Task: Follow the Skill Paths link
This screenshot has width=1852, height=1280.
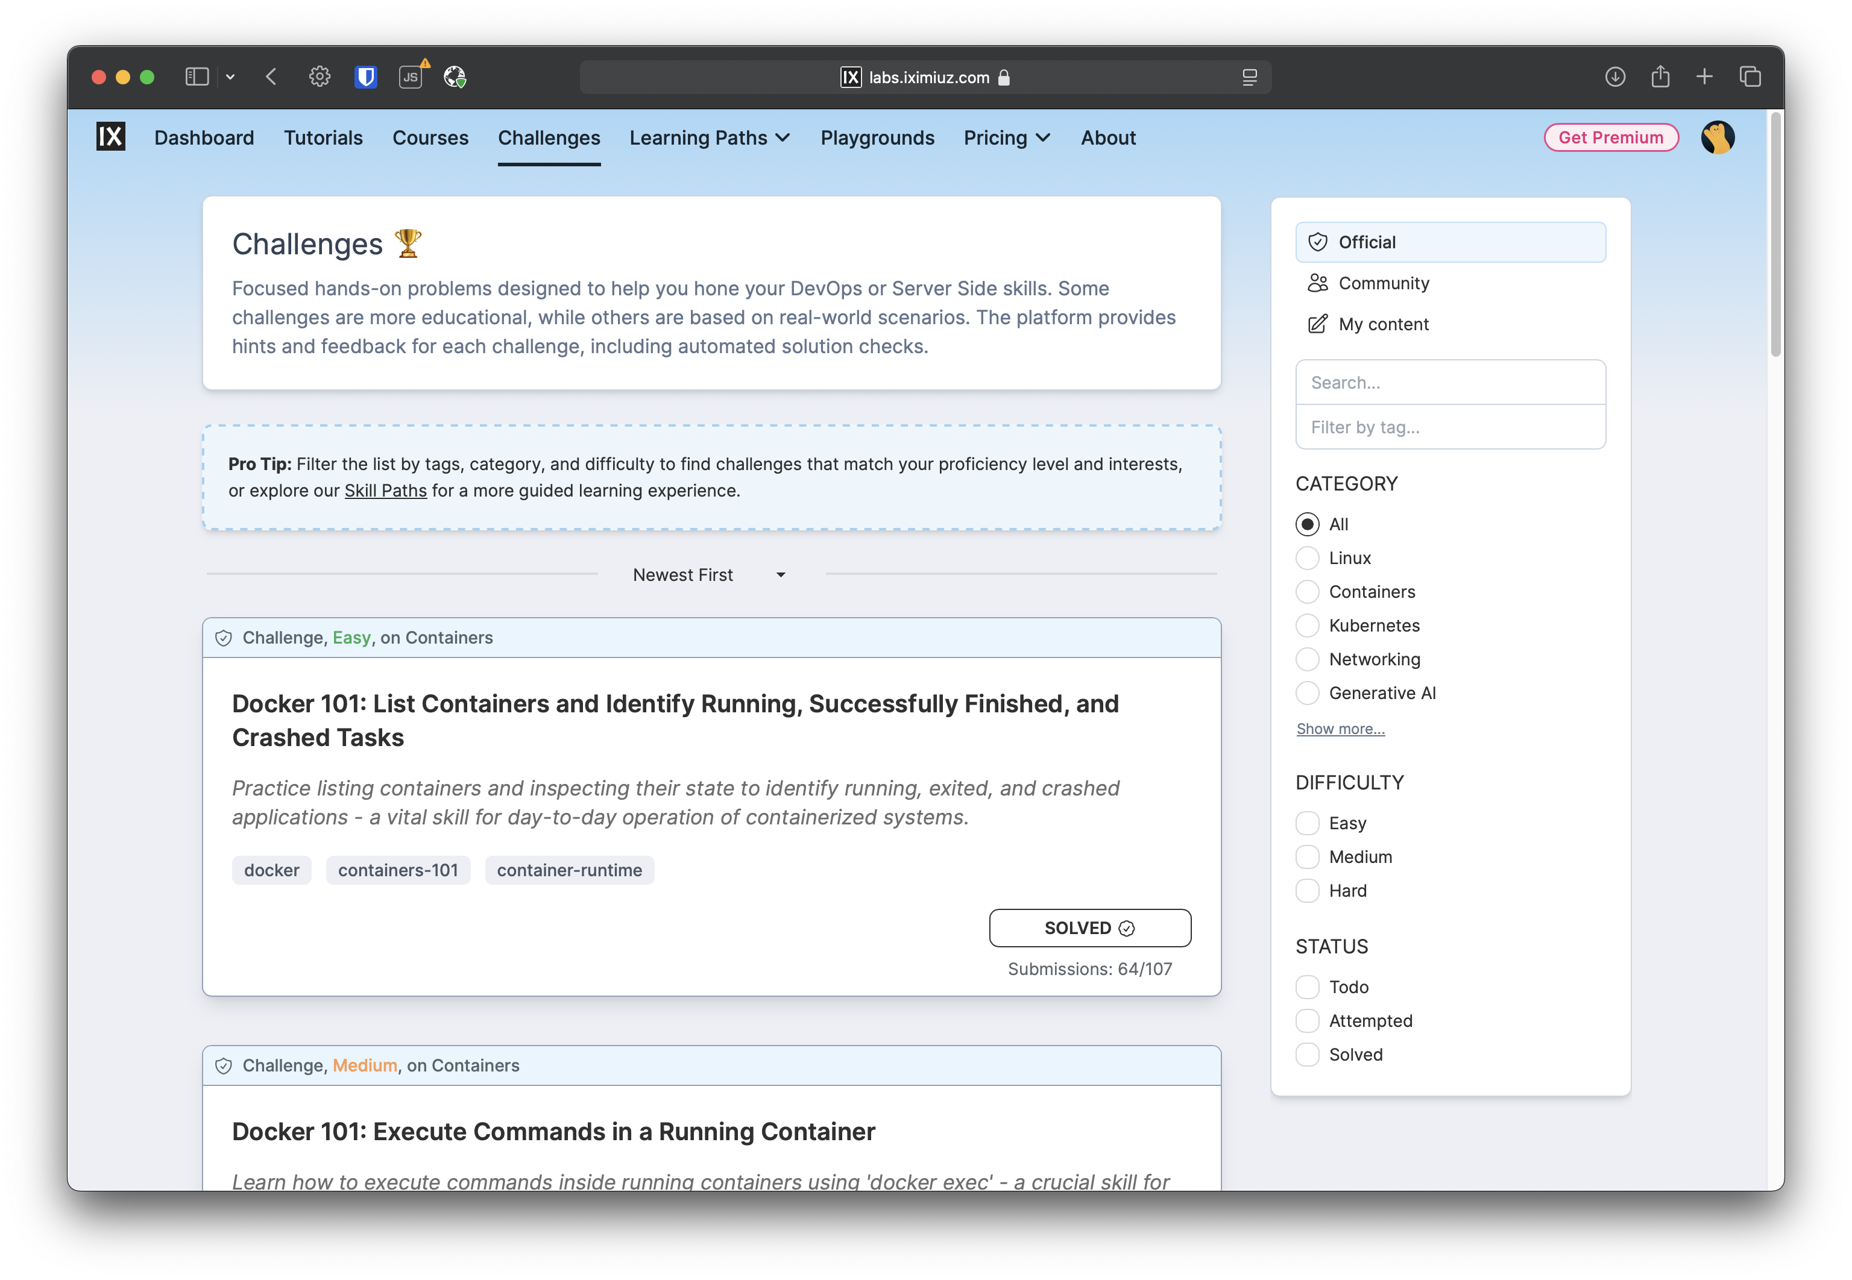Action: tap(385, 491)
